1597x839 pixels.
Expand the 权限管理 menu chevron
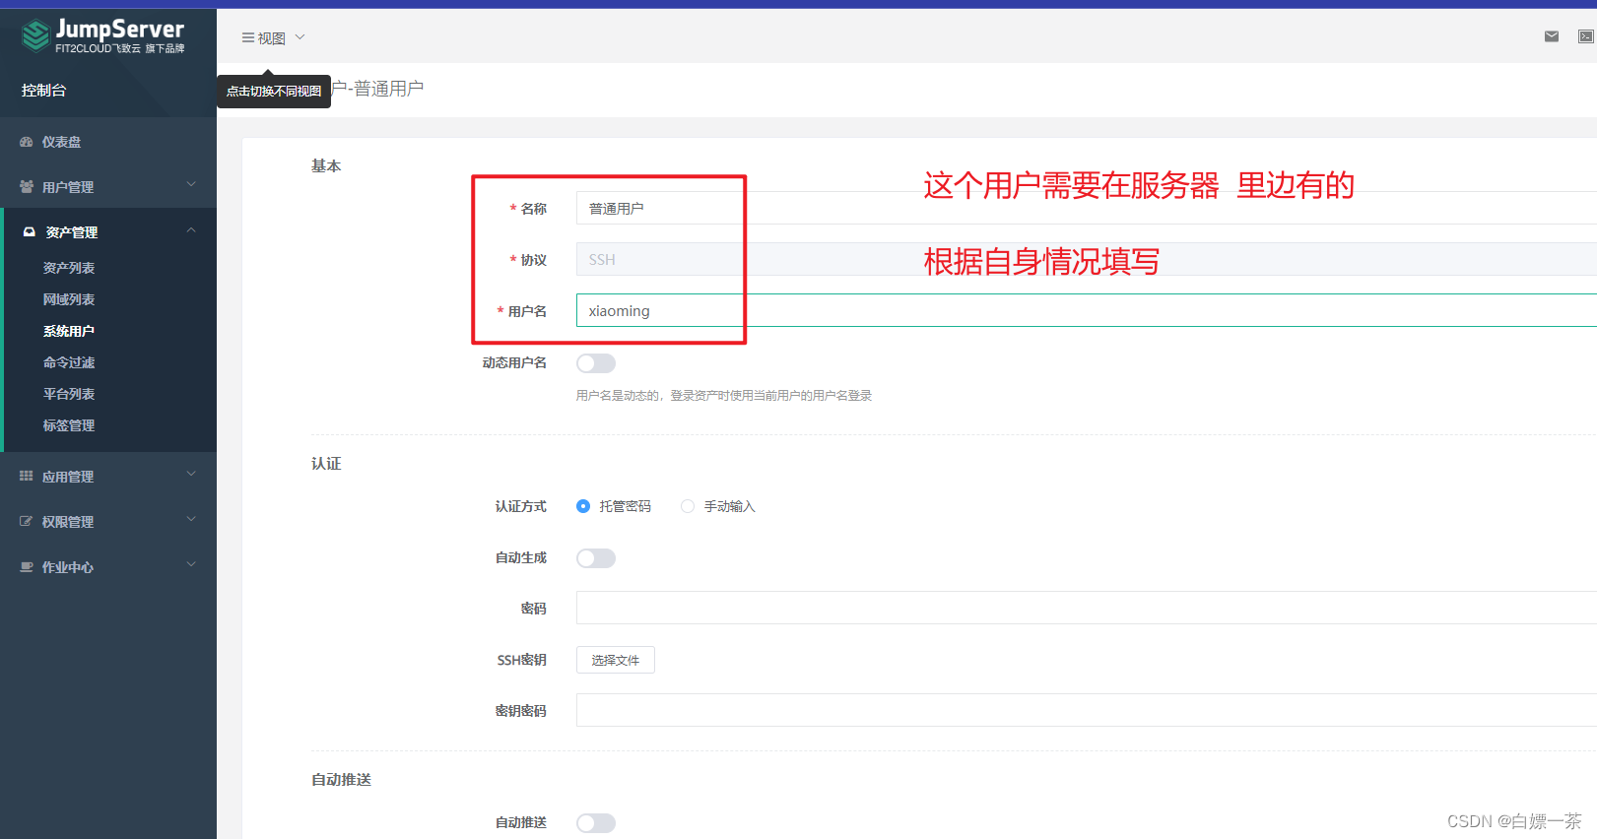(191, 519)
